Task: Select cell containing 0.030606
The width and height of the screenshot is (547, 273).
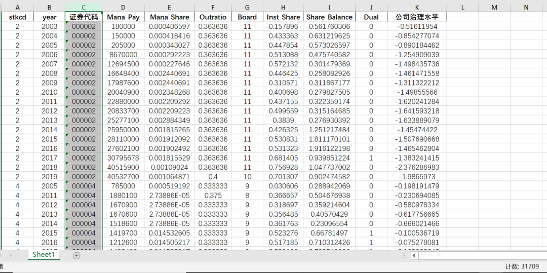Action: point(283,186)
